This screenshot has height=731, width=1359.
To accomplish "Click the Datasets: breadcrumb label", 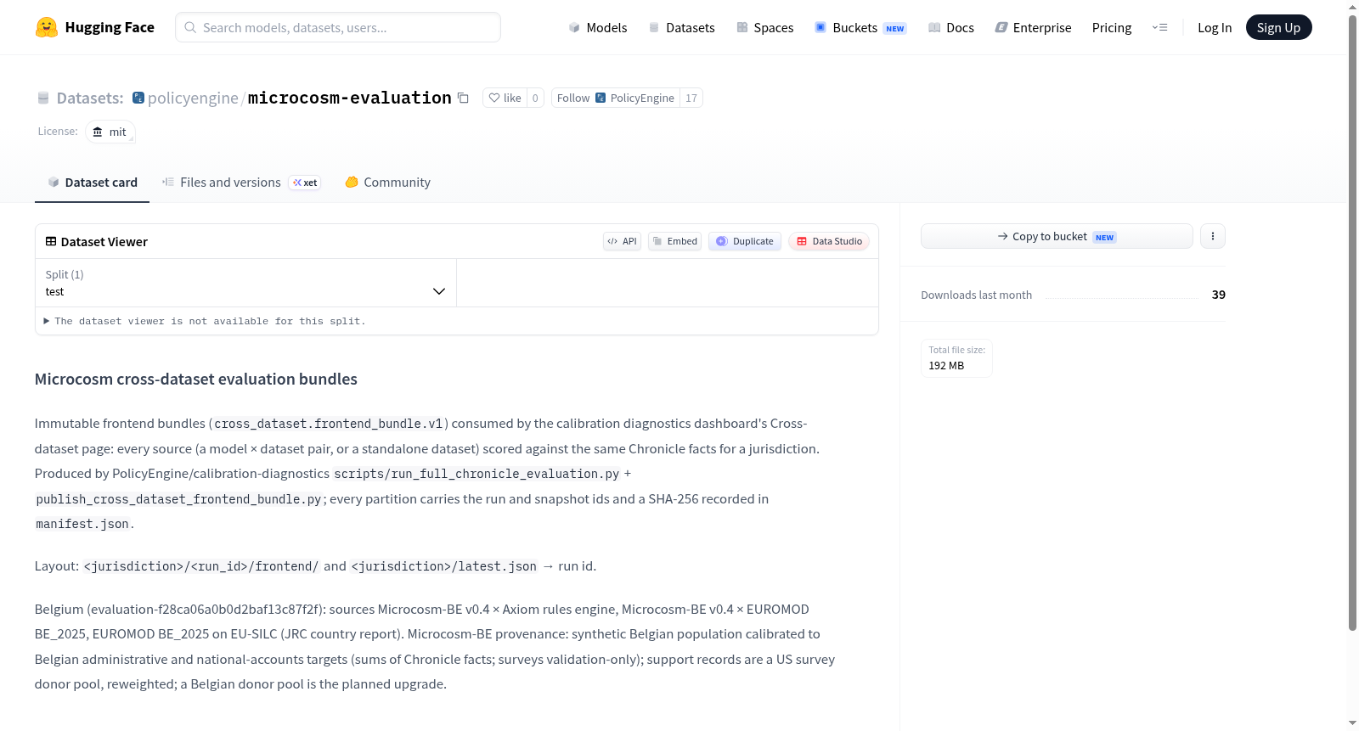I will 90,98.
